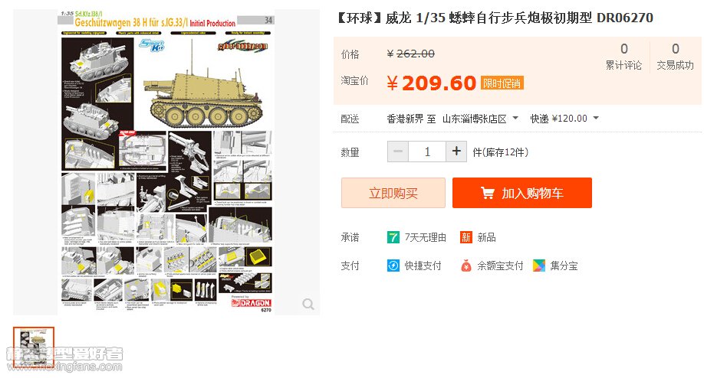Click the magnifier icon on product image
Screen dimensions: 704x378
point(308,304)
